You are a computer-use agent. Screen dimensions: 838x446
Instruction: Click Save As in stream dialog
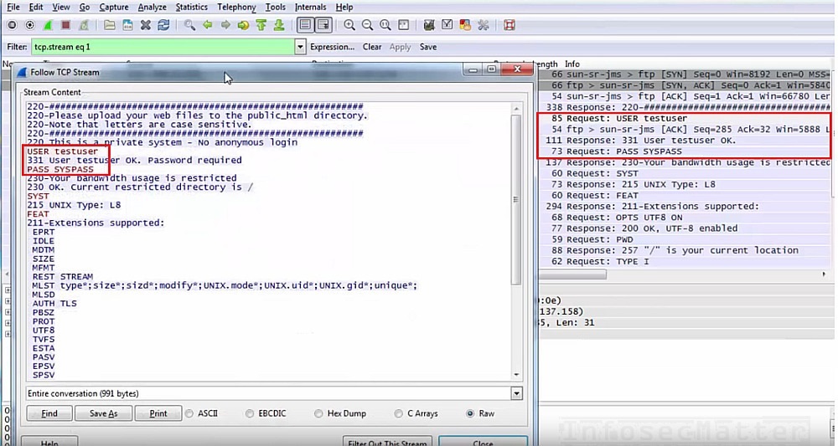(x=103, y=413)
